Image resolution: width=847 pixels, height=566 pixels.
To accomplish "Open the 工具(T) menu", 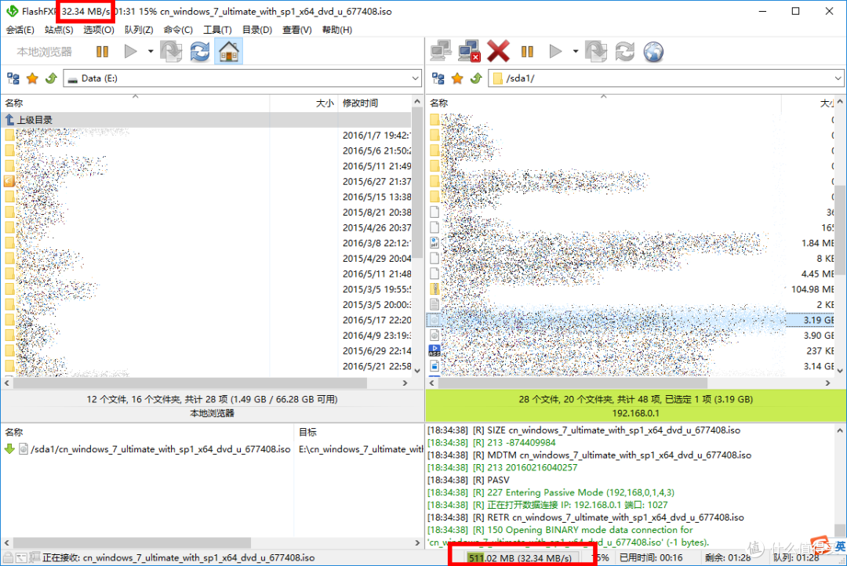I will click(x=217, y=30).
